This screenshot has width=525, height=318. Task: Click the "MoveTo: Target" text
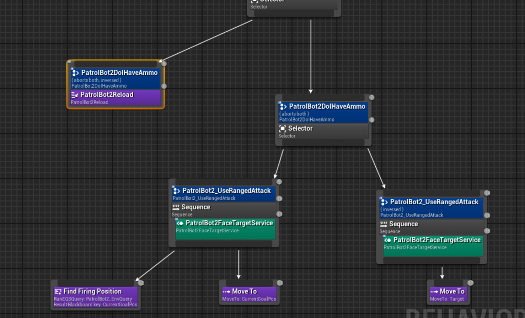tap(447, 299)
